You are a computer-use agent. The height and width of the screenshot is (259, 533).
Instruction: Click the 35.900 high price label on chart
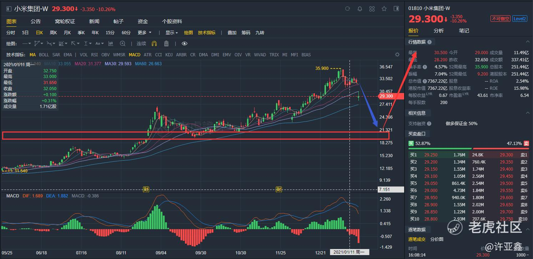322,68
